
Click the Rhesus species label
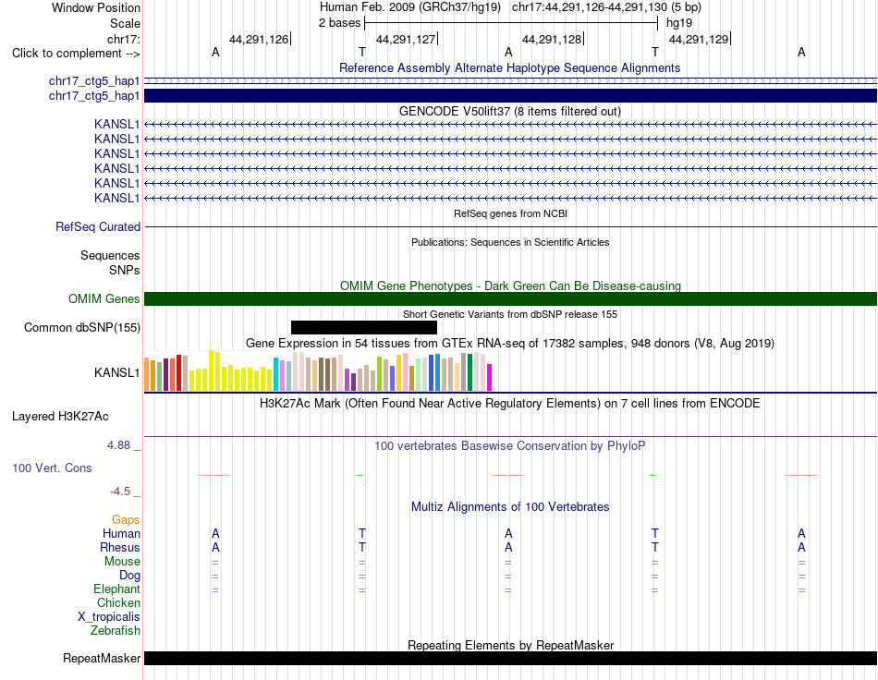(x=120, y=548)
